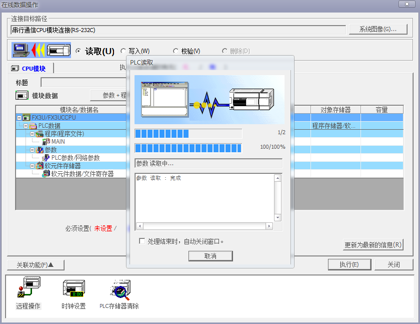Click the 远程操作 remote operation icon
The image size is (420, 324).
28,289
